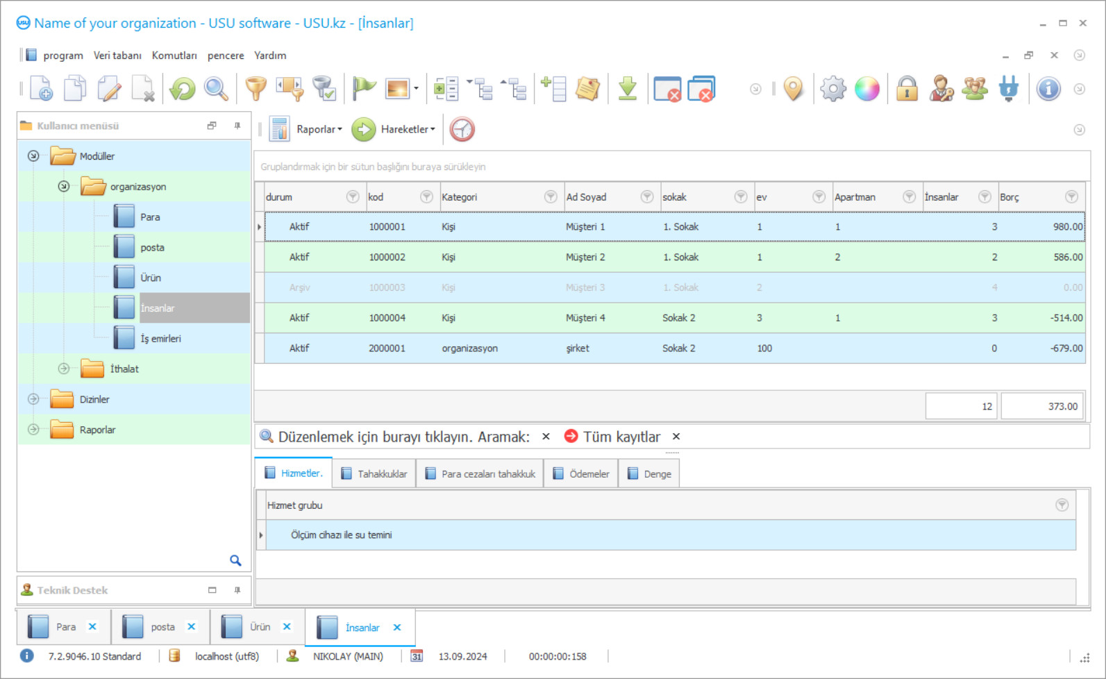Open the Veri tabanı menu
Viewport: 1106px width, 679px height.
click(x=117, y=56)
